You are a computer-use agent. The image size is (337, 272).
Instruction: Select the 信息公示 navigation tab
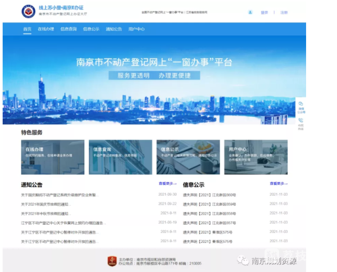[90, 28]
